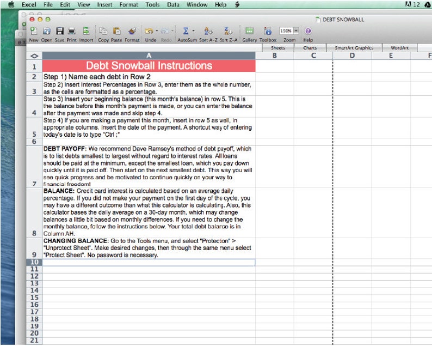
Task: Select column D header
Action: pos(352,56)
